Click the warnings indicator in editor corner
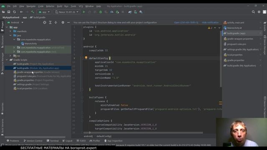 (210, 28)
